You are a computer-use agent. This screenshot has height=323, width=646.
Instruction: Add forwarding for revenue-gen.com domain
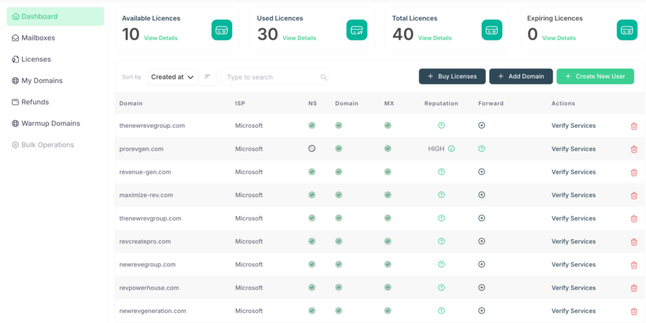point(481,172)
